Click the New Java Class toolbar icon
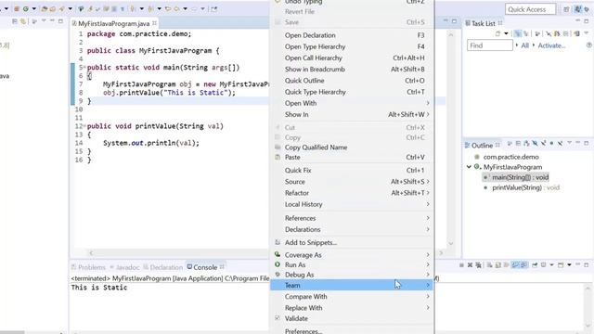Viewport: 594px width, 334px height. click(26, 8)
